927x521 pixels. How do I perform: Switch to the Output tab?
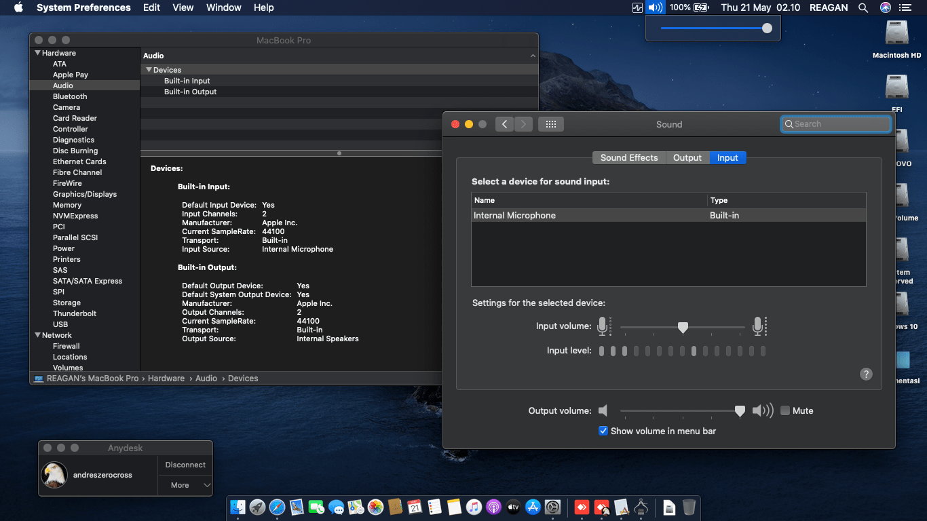(x=687, y=157)
